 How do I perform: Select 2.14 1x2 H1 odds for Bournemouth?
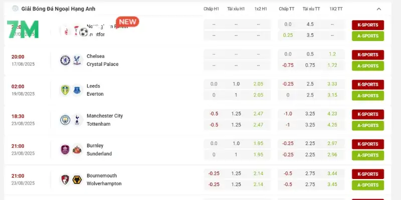pos(258,173)
